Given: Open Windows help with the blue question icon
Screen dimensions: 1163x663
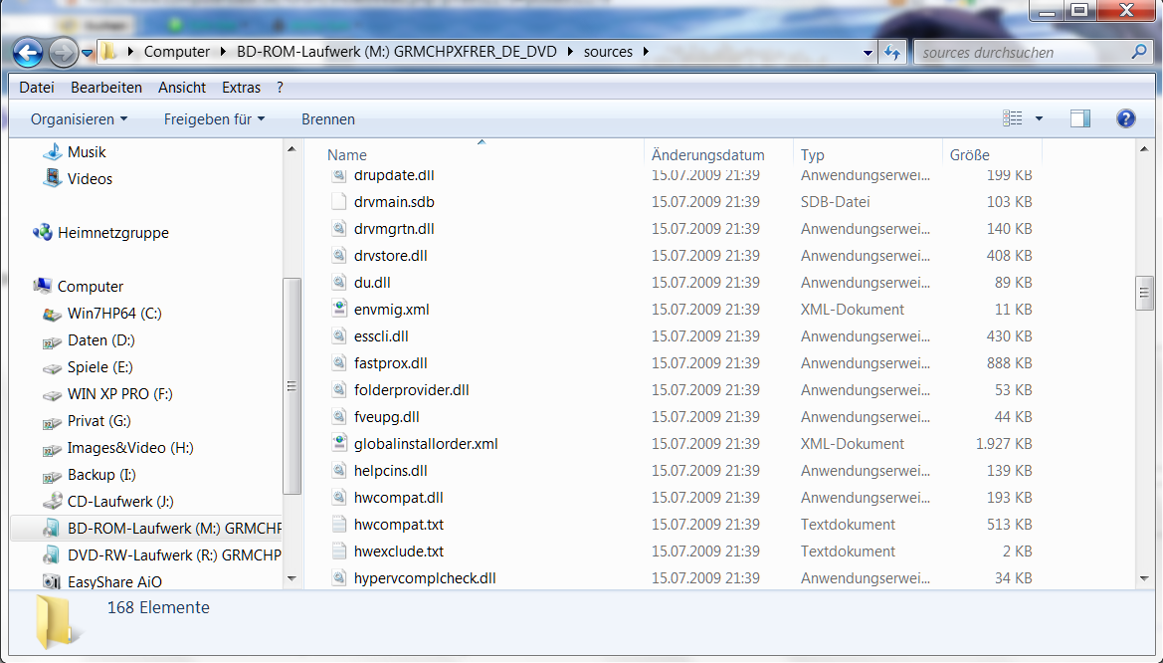Looking at the screenshot, I should (x=1125, y=118).
